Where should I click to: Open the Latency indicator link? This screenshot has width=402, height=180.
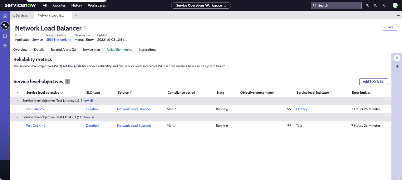click(302, 109)
